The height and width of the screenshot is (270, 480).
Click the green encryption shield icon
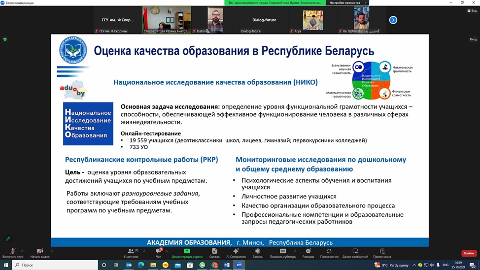5,39
